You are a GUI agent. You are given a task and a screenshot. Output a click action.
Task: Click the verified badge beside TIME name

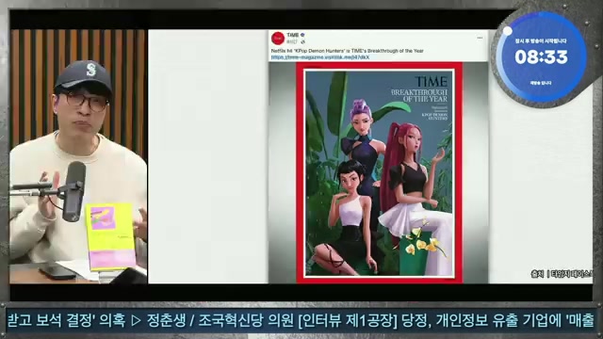coord(302,35)
